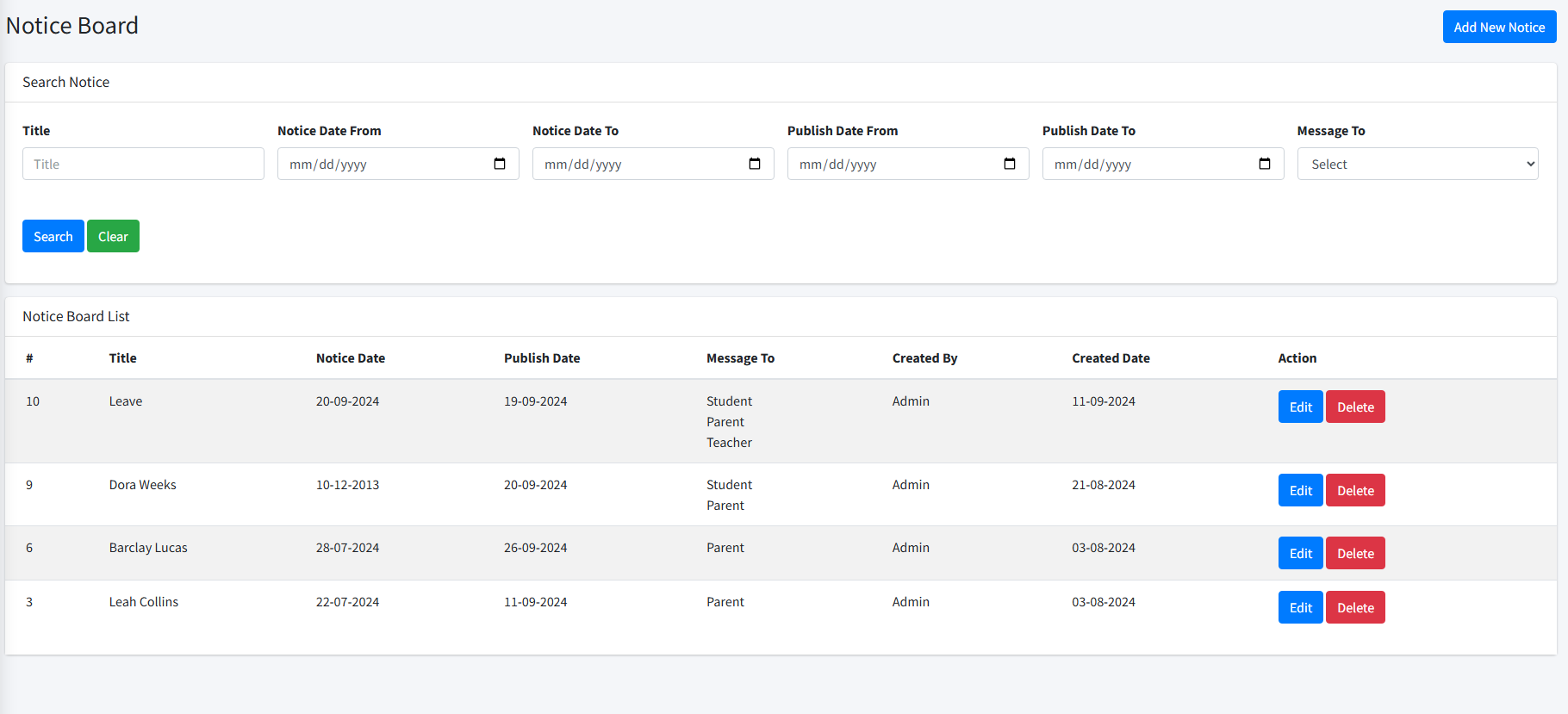
Task: Edit the Leah Collins notice
Action: click(x=1300, y=608)
